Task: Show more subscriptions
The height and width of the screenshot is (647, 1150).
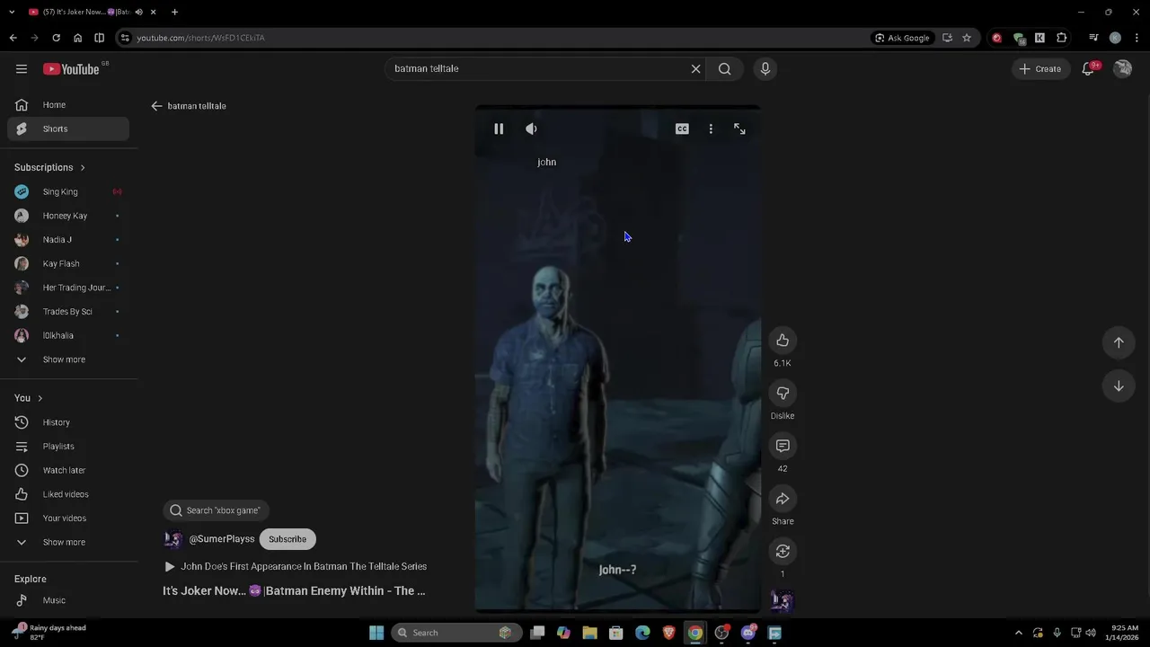Action: pyautogui.click(x=68, y=359)
